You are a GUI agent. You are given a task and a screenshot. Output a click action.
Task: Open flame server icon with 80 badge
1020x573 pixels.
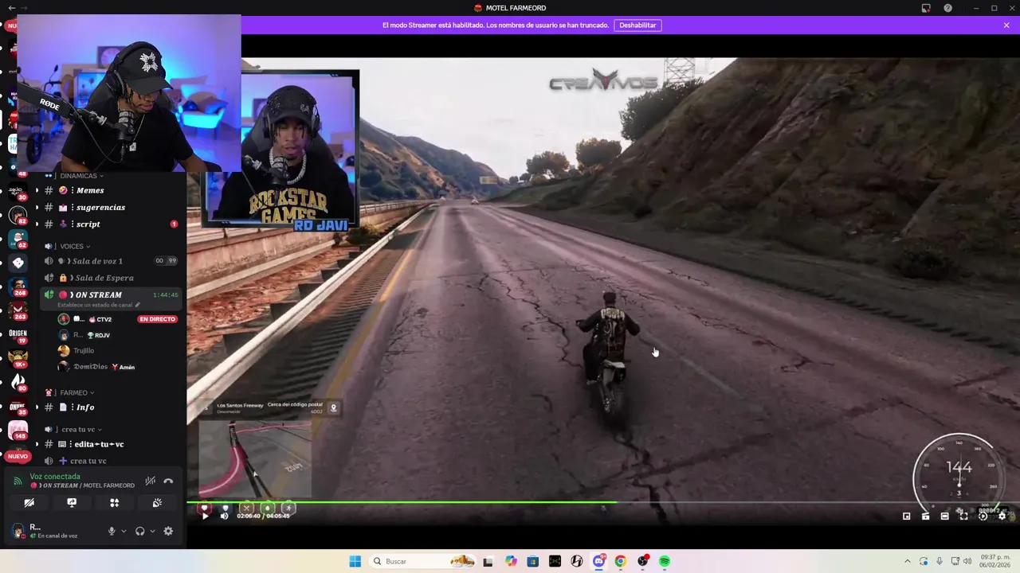click(18, 381)
